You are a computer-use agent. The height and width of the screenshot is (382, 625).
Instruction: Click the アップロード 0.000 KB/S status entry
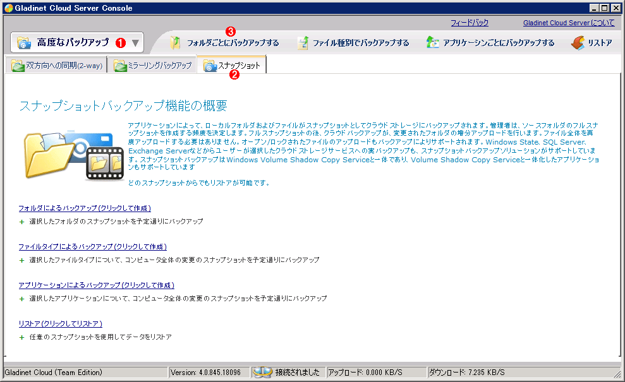tap(365, 373)
